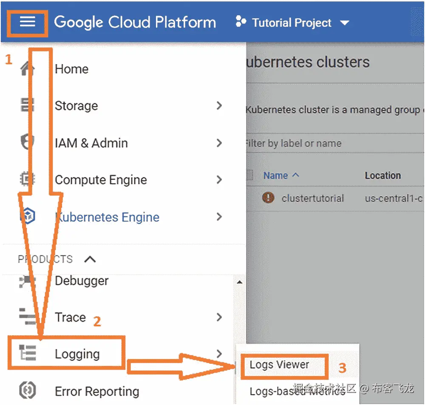Click the Google Cloud Platform title
Screen dimensions: 425x405
[135, 22]
